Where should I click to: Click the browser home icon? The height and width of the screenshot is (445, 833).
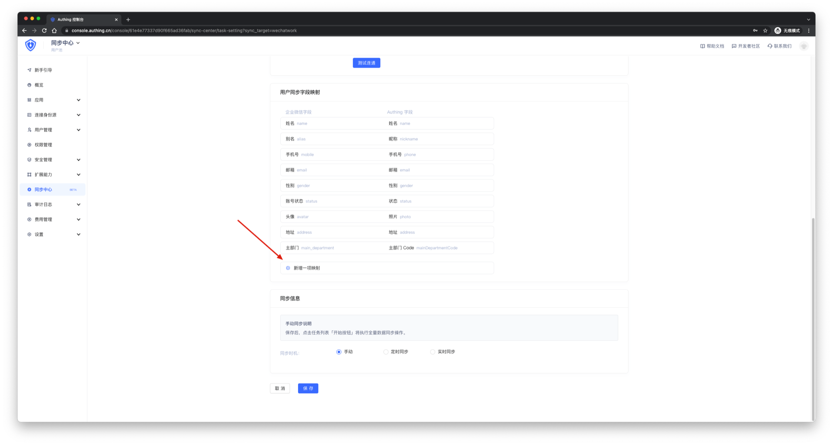coord(54,31)
